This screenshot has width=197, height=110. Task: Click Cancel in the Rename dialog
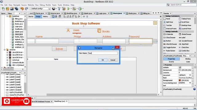(x=113, y=60)
